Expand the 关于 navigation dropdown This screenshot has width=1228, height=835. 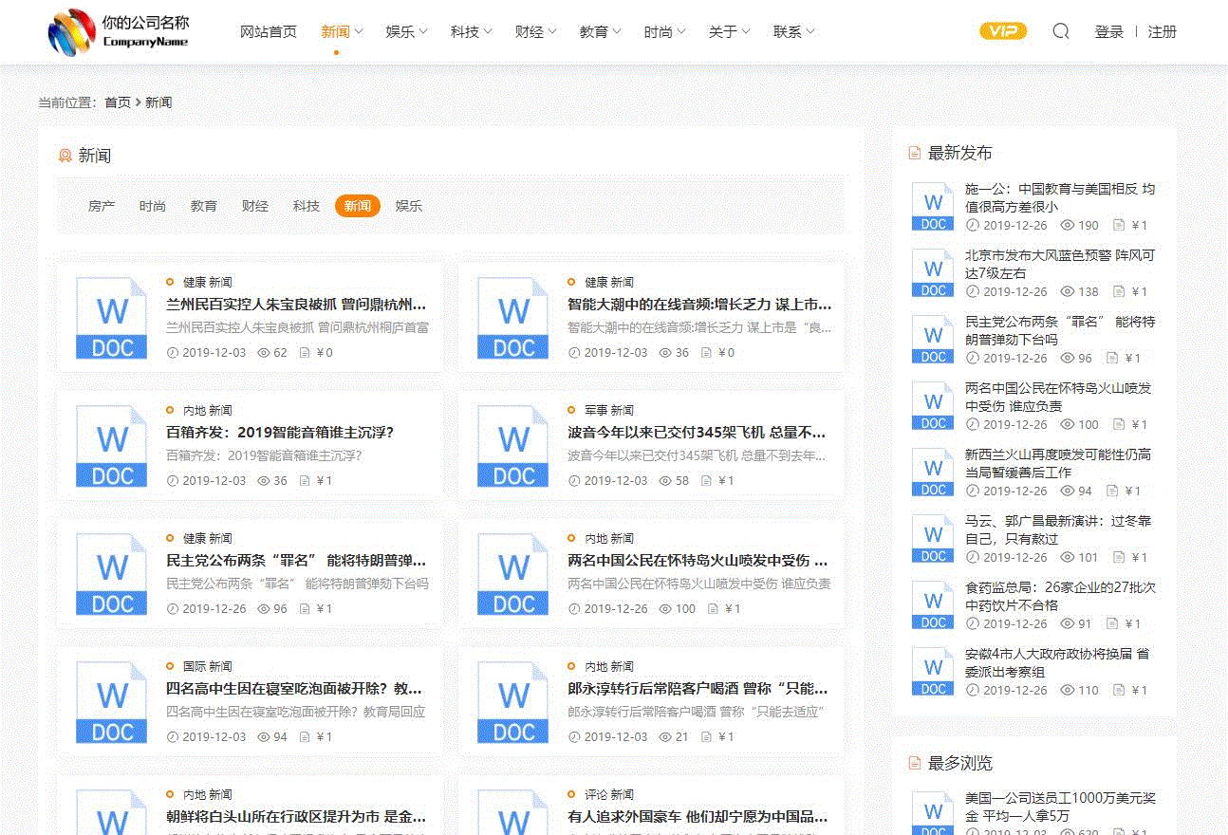click(x=729, y=31)
